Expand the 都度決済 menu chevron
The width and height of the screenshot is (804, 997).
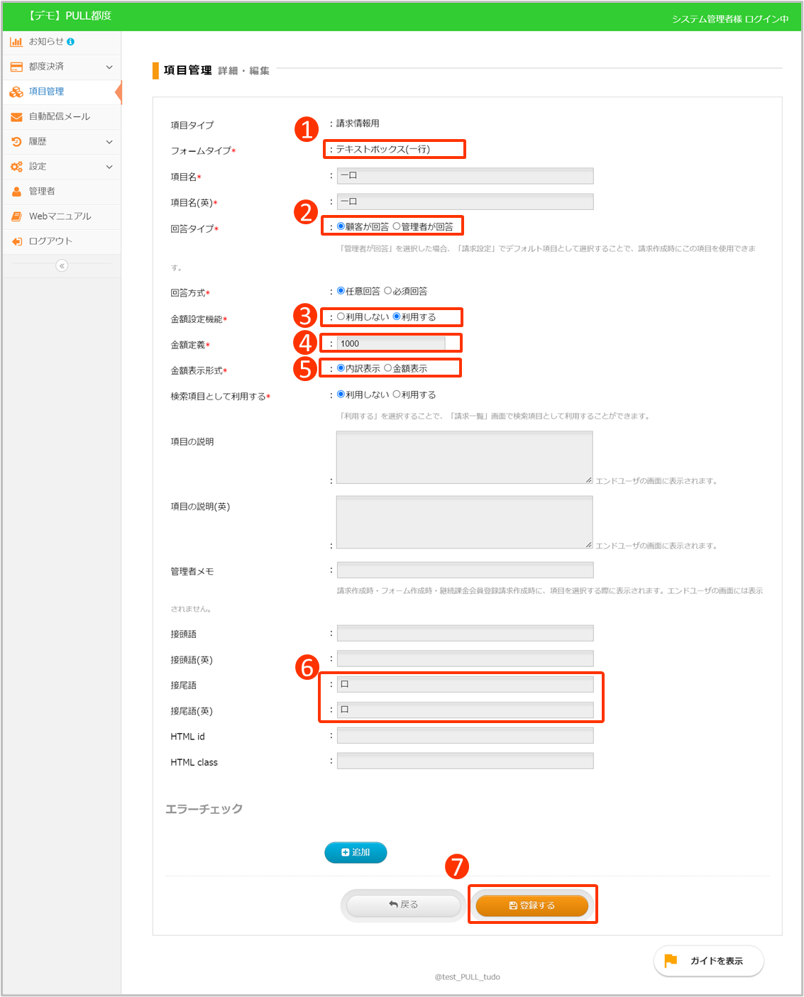click(109, 67)
